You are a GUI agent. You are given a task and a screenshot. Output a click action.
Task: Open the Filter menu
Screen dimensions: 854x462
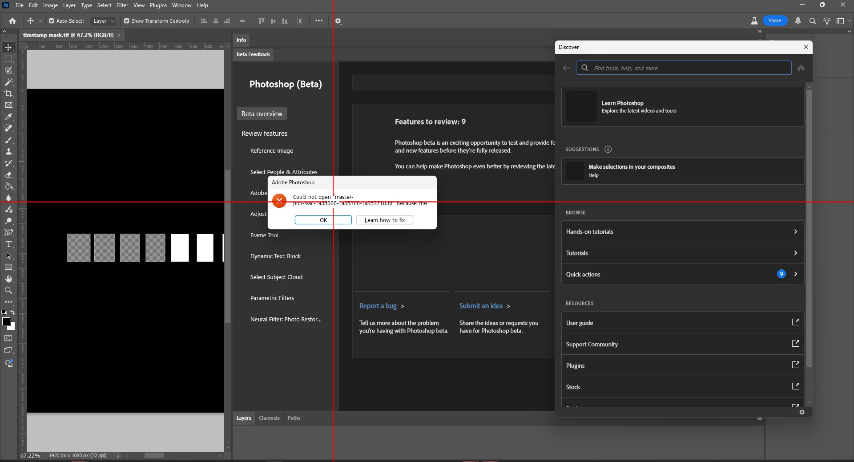[122, 5]
